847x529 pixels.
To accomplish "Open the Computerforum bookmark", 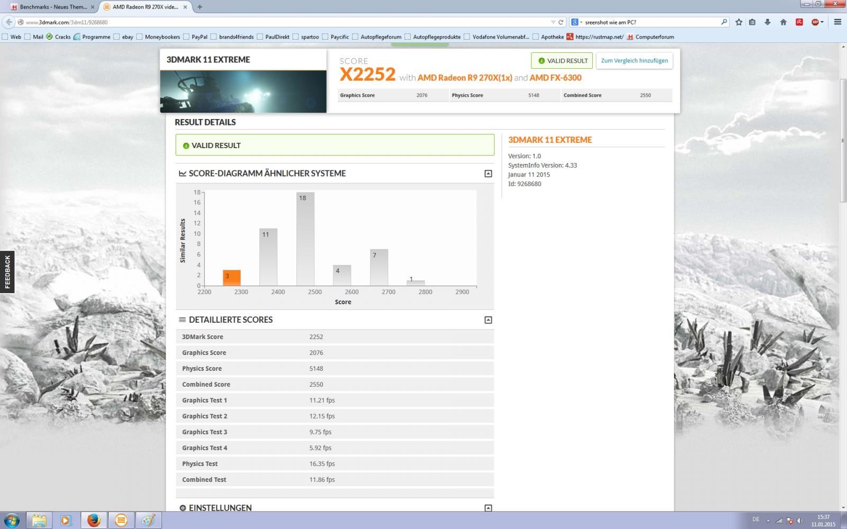I will 651,37.
